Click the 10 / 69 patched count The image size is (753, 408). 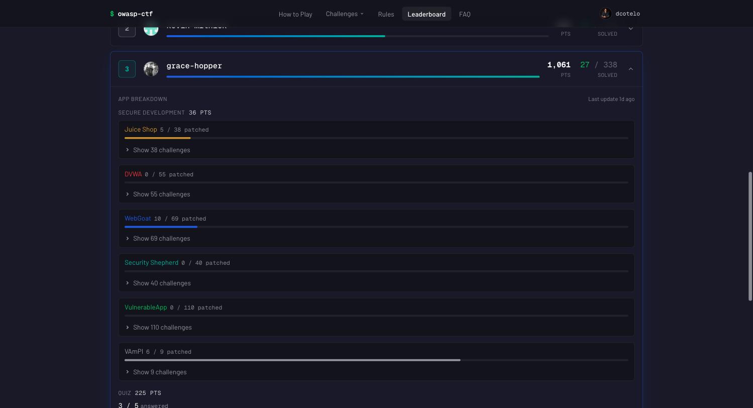[x=180, y=219]
